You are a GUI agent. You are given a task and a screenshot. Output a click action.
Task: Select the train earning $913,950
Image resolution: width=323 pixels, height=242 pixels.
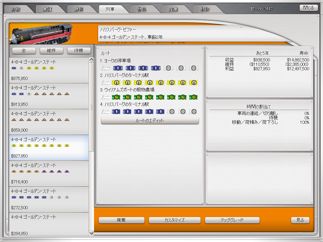[x=49, y=96]
